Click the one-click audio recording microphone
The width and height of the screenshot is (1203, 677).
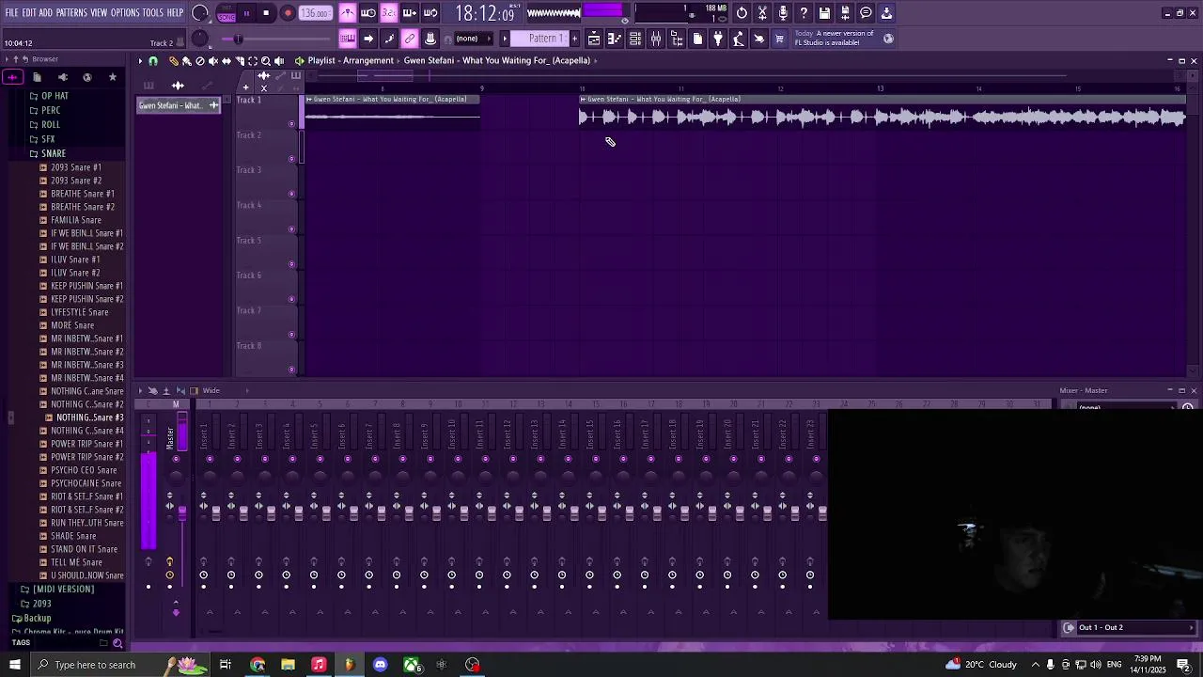tap(783, 13)
